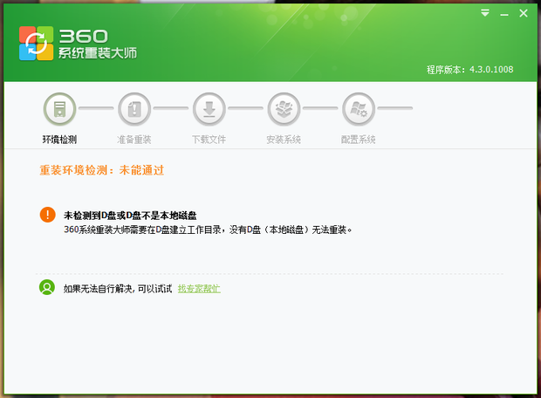
Task: Click the 未检测到D盘或D盘不是本地磁盘 message
Action: [x=130, y=216]
